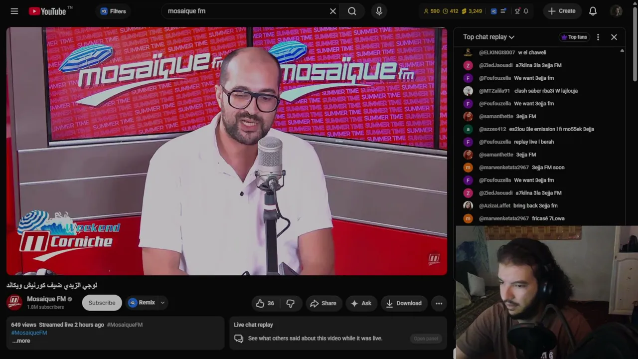
Task: Open the Mosaique FM channel name link
Action: (x=46, y=299)
